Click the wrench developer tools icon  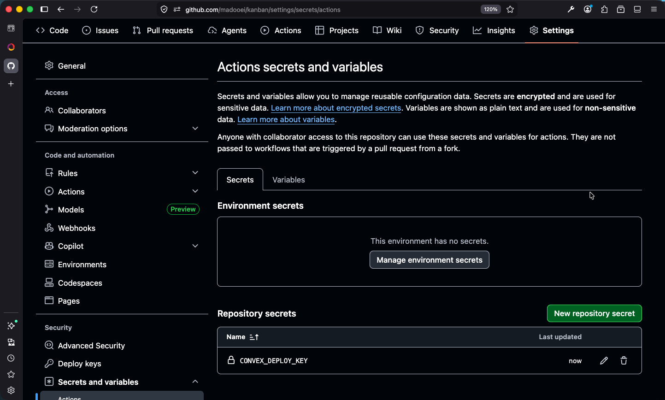571,9
